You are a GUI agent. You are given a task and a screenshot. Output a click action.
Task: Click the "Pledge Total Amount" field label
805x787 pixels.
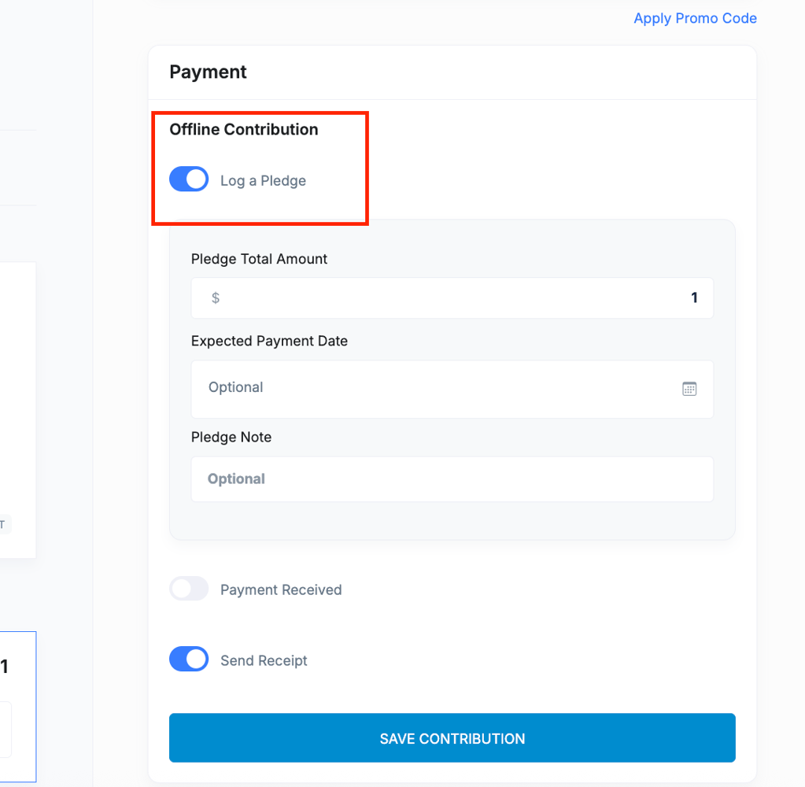(x=259, y=259)
